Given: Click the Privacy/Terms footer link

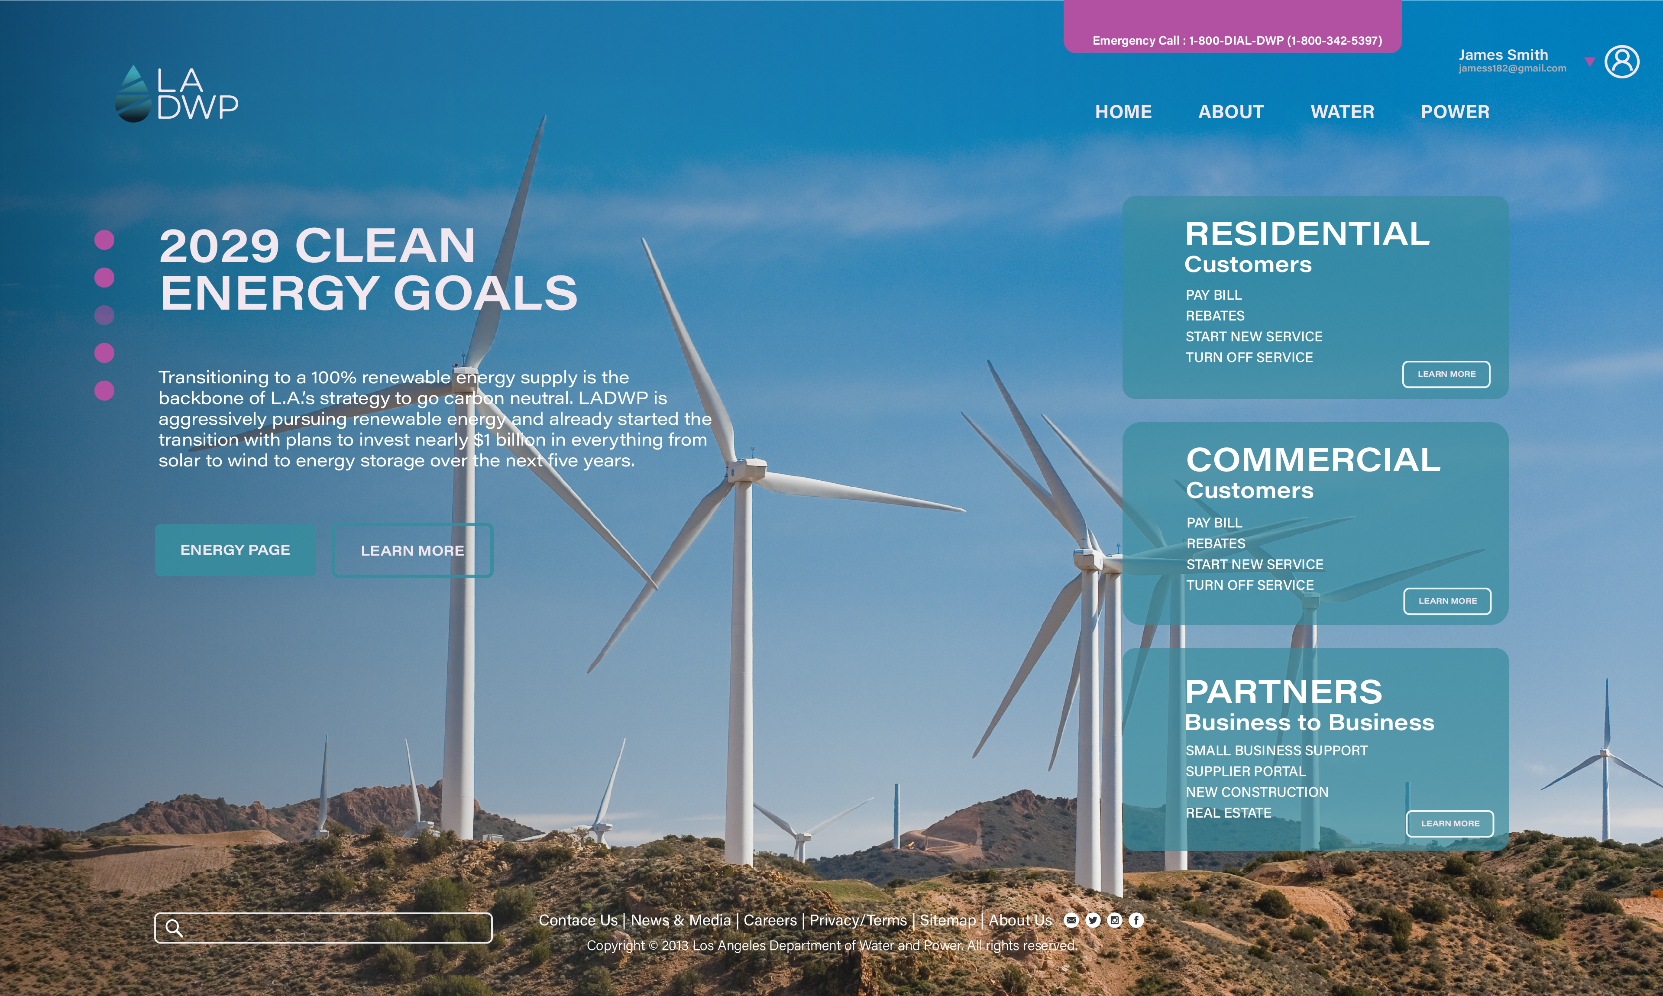Looking at the screenshot, I should point(857,920).
